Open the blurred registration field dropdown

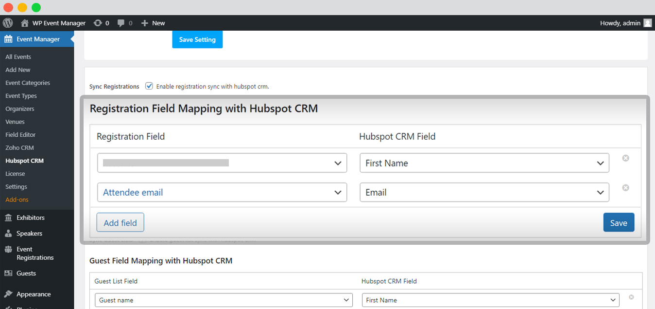click(x=222, y=163)
